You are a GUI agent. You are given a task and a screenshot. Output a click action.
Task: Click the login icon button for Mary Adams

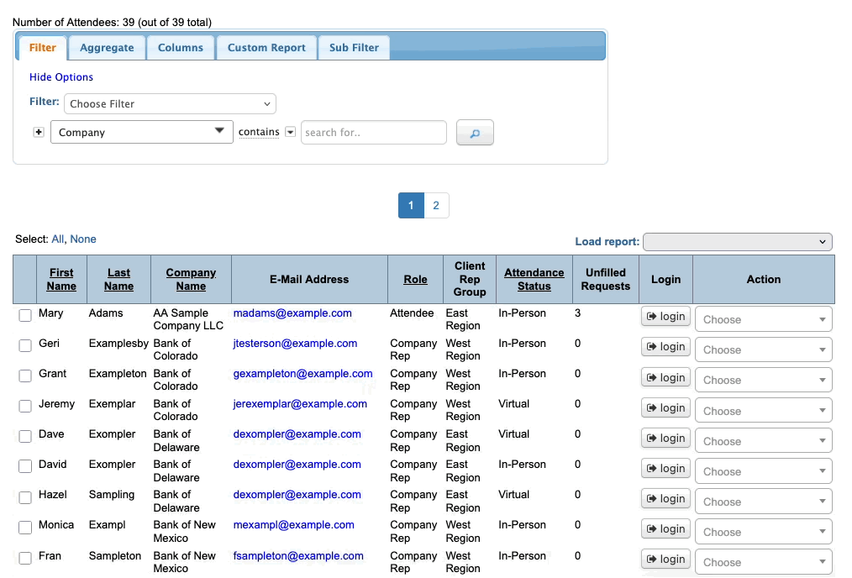pyautogui.click(x=665, y=317)
